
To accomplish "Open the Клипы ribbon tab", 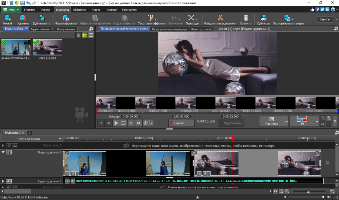I will [x=46, y=9].
